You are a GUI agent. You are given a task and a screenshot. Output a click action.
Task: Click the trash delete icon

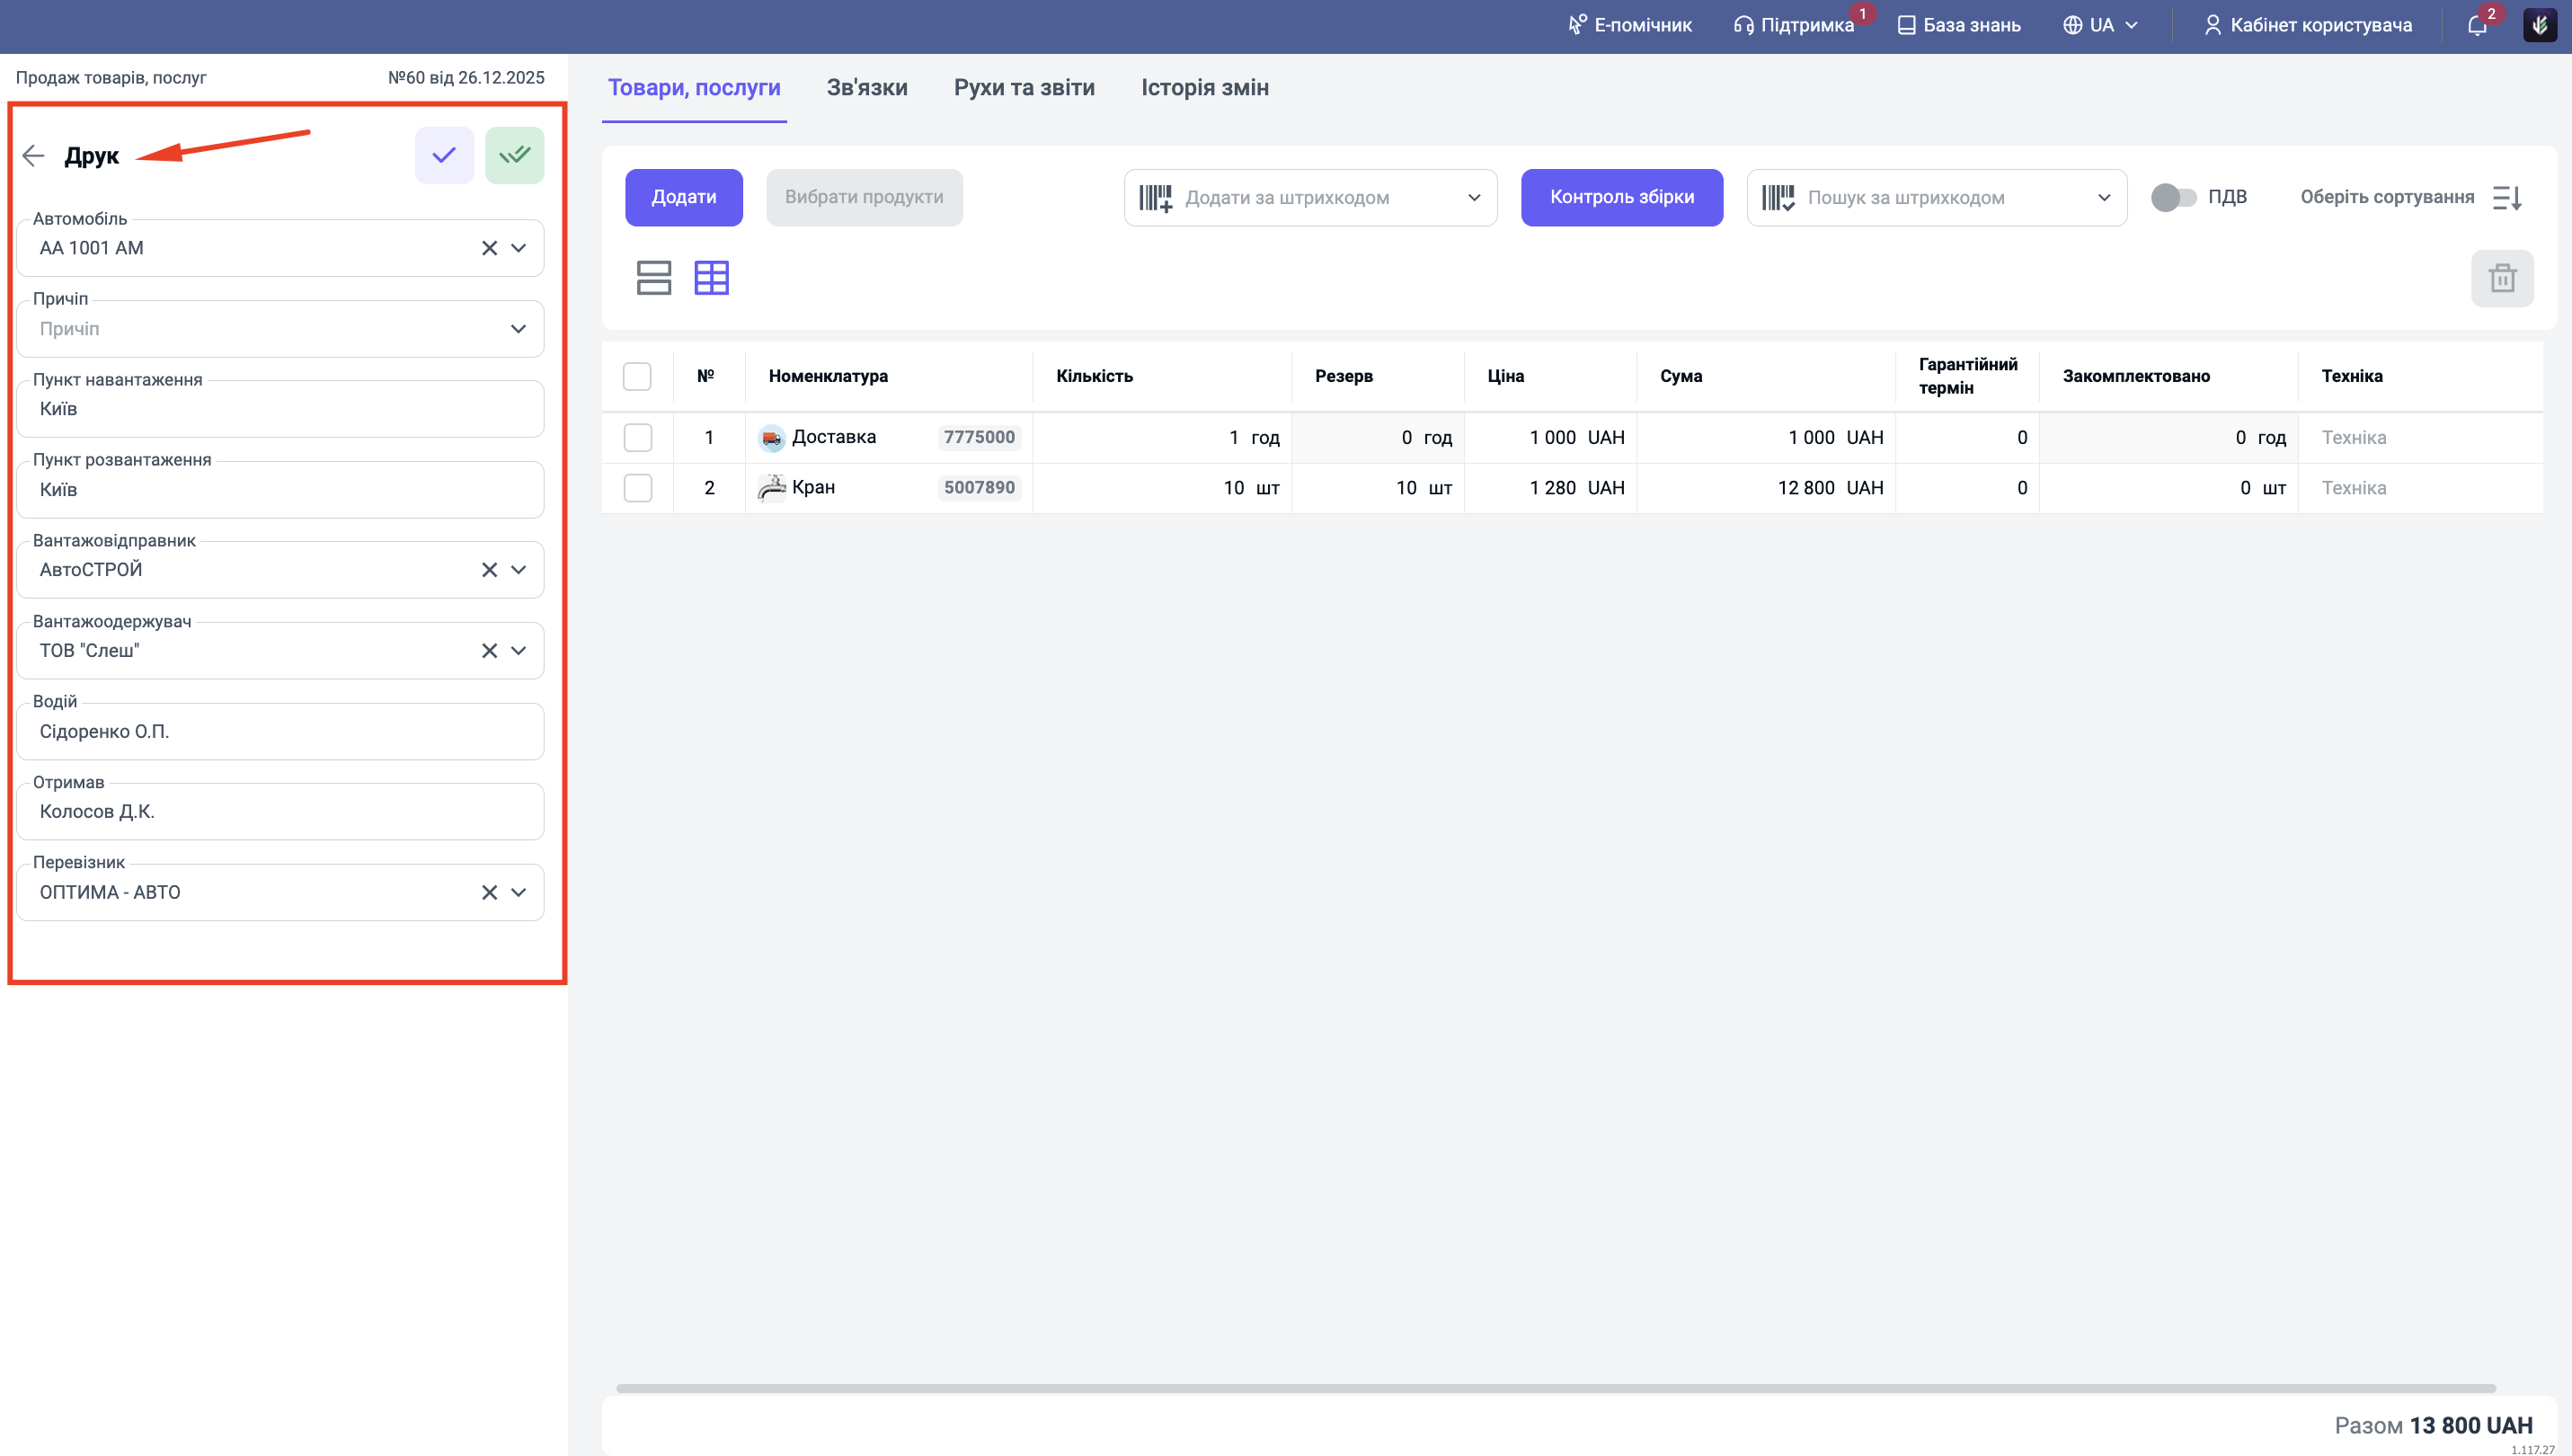(2501, 278)
